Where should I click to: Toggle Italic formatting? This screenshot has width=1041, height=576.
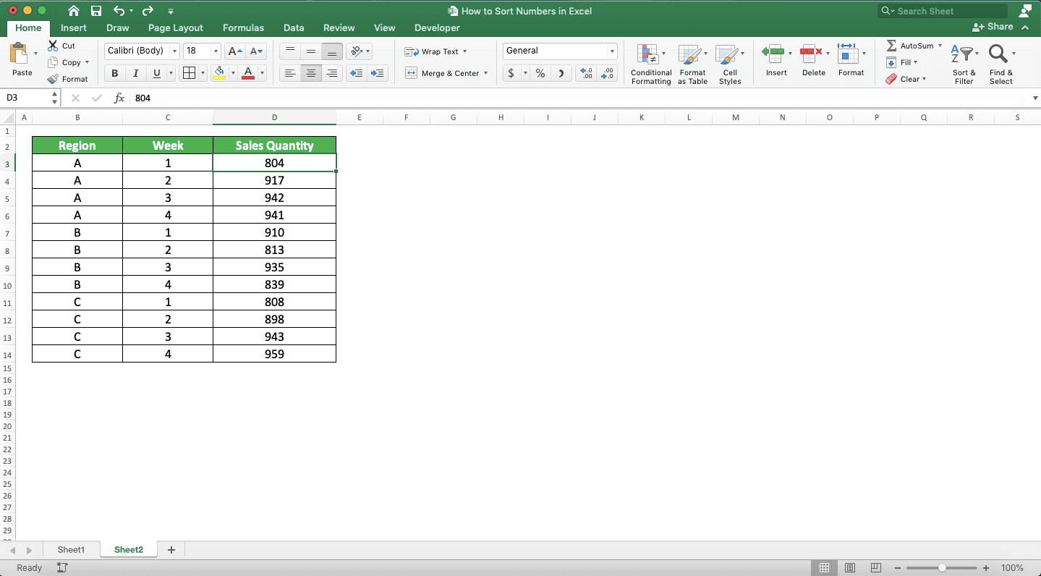[x=135, y=73]
